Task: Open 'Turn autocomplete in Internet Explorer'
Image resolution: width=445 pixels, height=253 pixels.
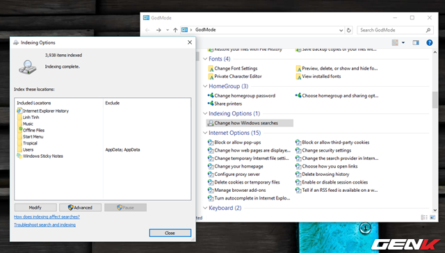Action: pos(252,198)
